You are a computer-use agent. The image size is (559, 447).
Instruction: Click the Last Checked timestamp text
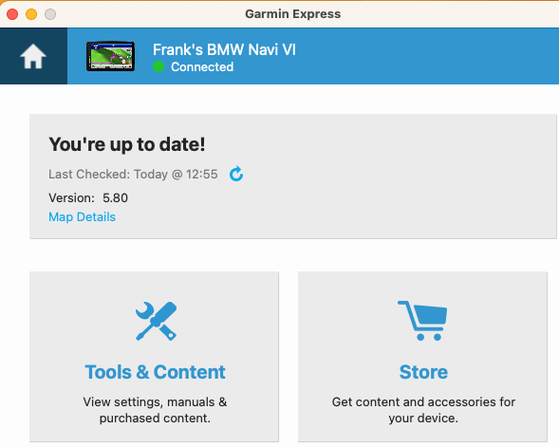click(x=133, y=175)
